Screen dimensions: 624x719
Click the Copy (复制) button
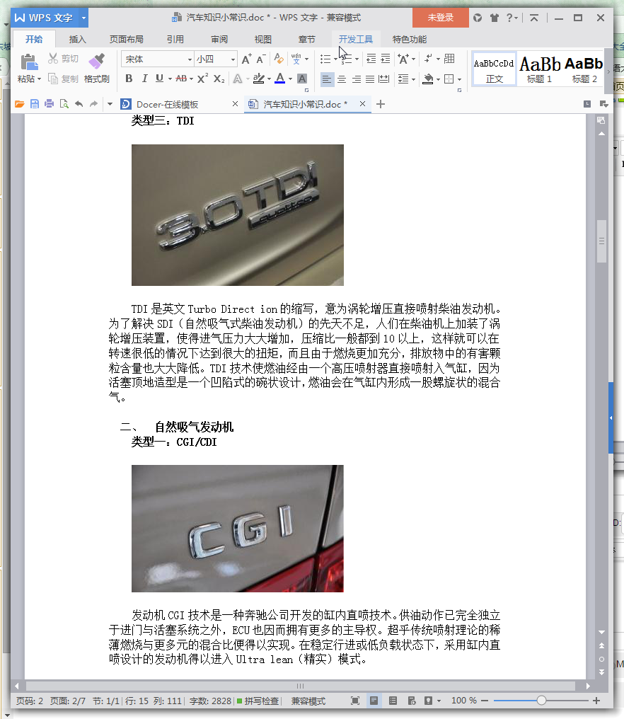(63, 79)
